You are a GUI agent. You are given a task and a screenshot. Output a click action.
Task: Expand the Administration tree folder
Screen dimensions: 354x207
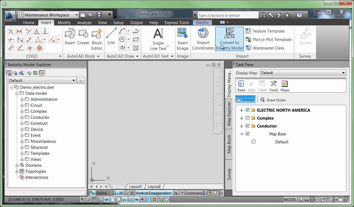pos(22,99)
